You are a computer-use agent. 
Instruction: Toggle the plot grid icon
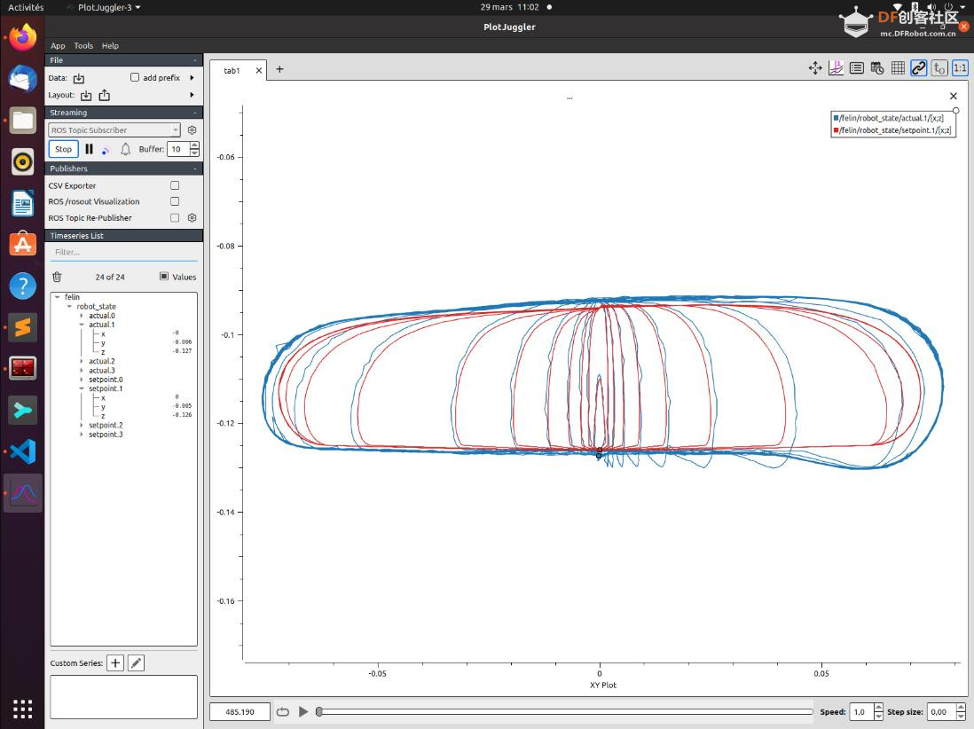(899, 68)
